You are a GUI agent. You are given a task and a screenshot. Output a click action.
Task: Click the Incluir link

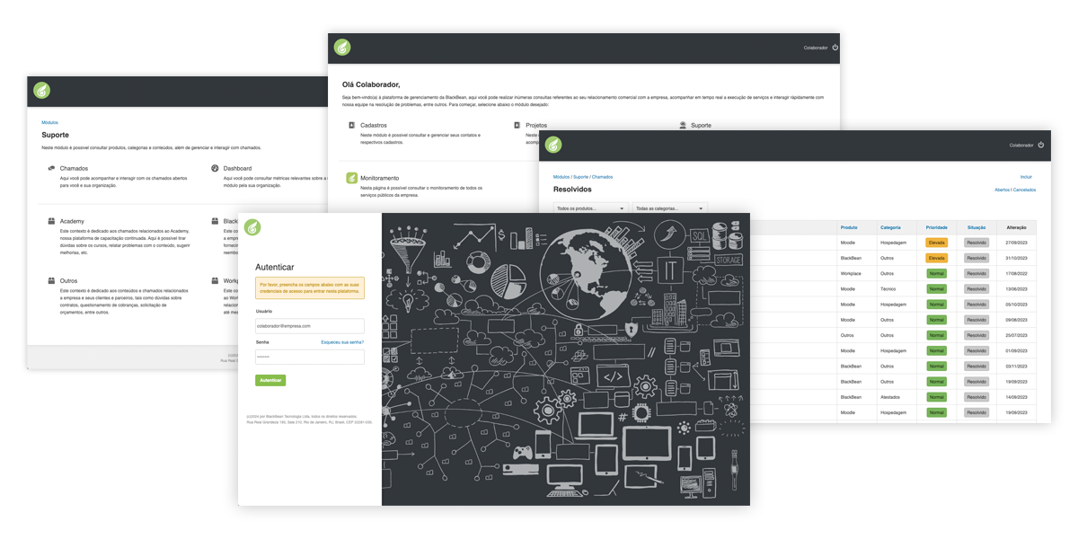pos(1027,177)
